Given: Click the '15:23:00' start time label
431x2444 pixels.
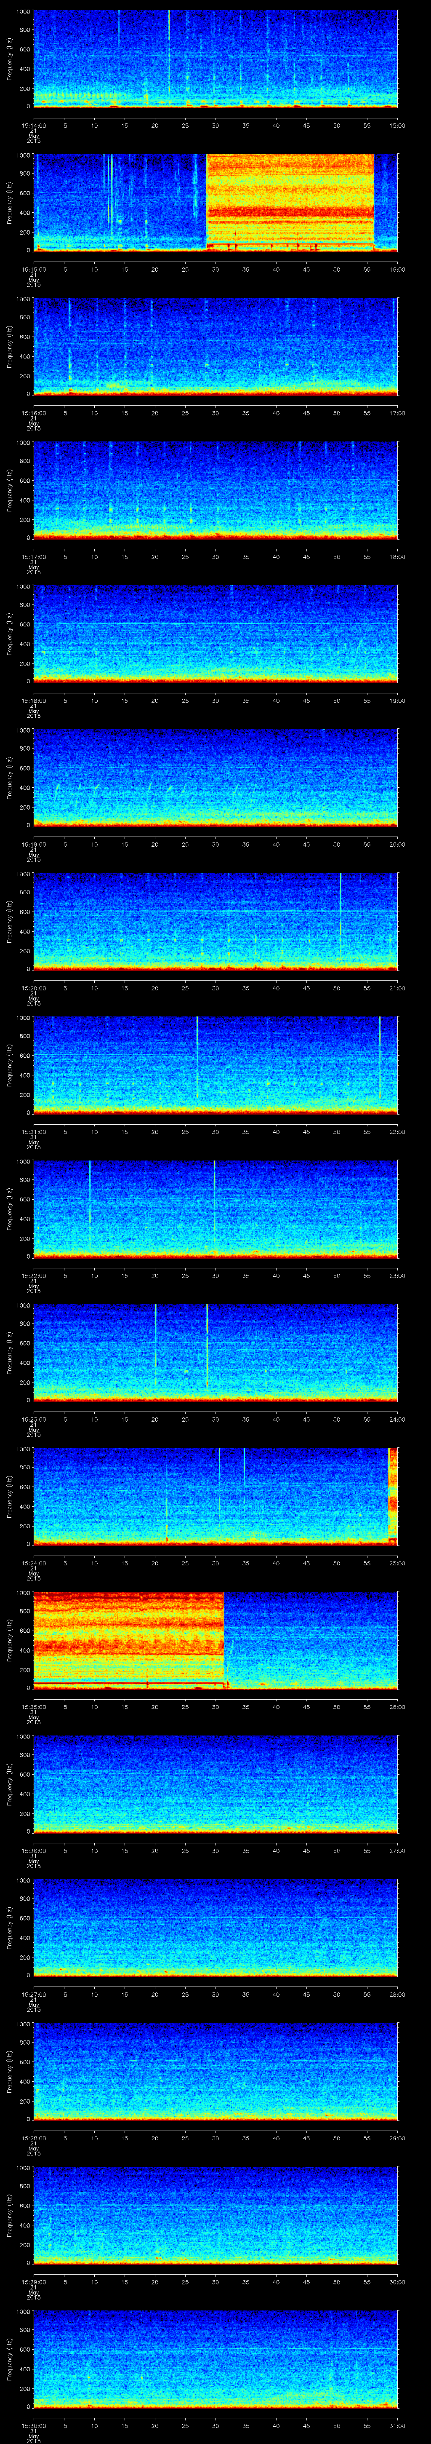Looking at the screenshot, I should 33,1419.
